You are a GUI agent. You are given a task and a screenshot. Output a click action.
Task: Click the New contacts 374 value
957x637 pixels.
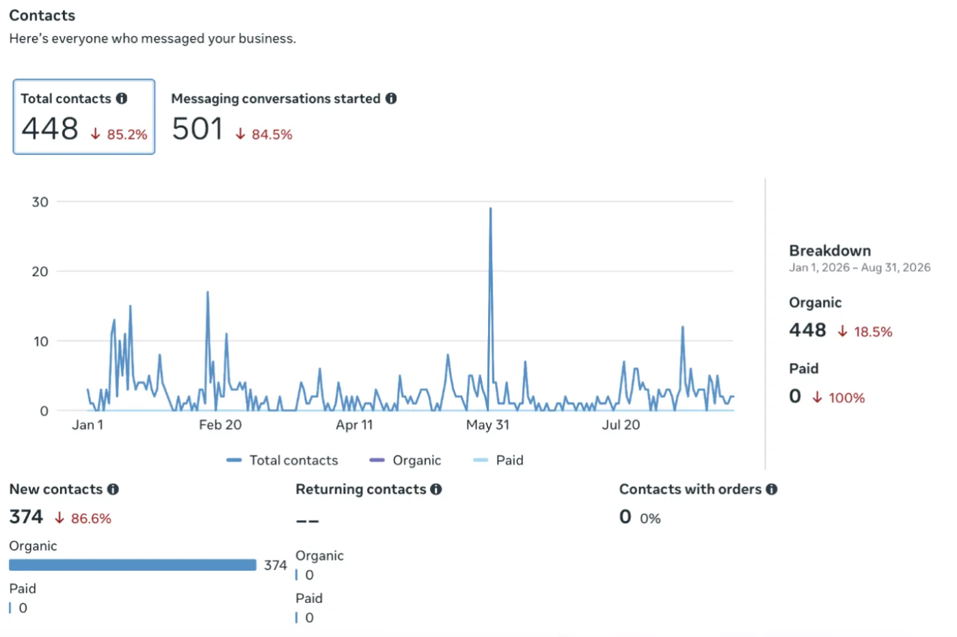pos(26,517)
